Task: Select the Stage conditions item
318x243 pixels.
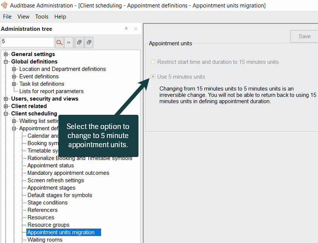Action: tap(47, 203)
